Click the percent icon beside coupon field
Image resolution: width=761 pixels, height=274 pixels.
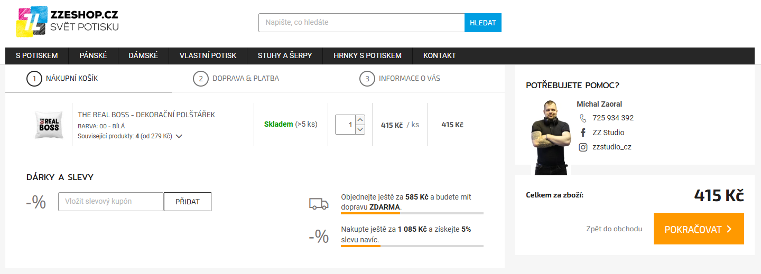pyautogui.click(x=36, y=202)
